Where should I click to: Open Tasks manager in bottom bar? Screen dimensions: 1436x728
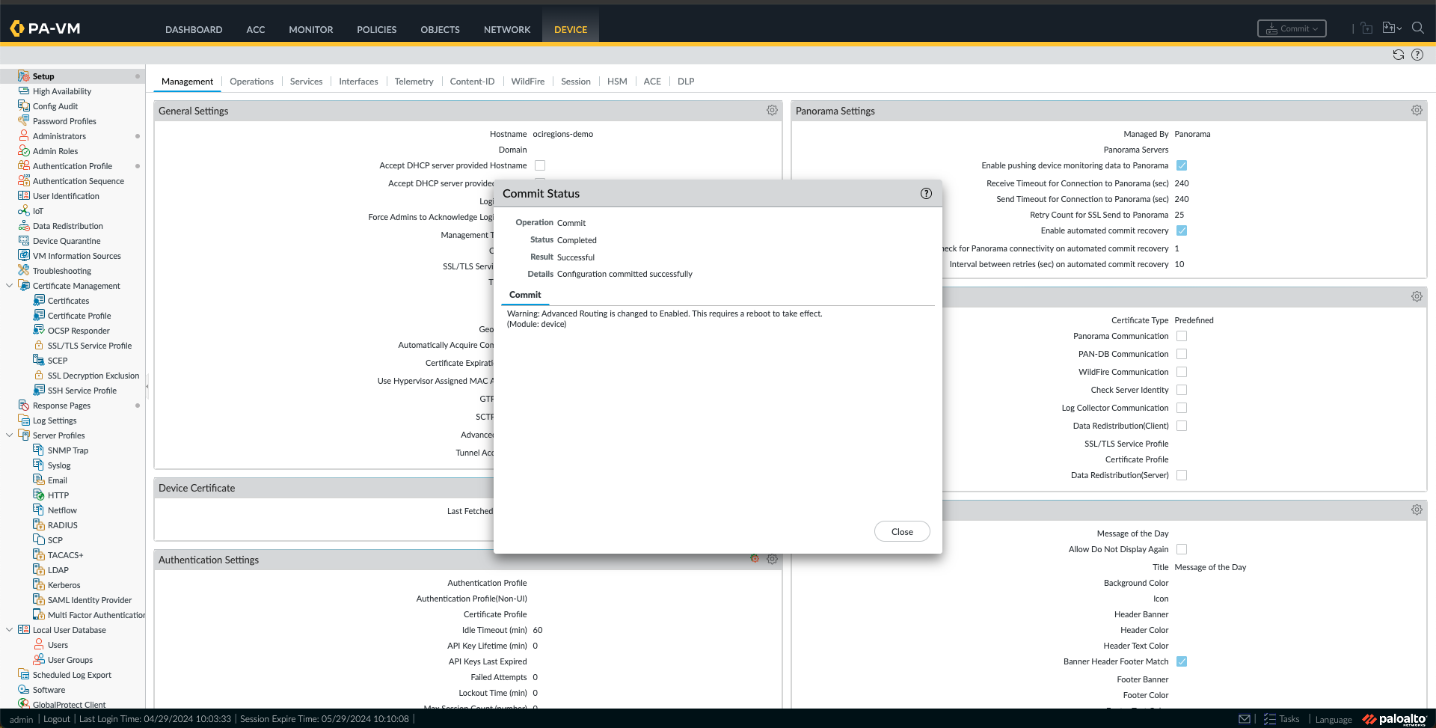click(1282, 719)
